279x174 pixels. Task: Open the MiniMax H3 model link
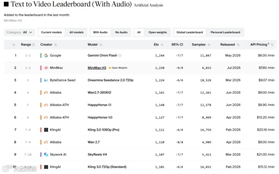click(97, 68)
